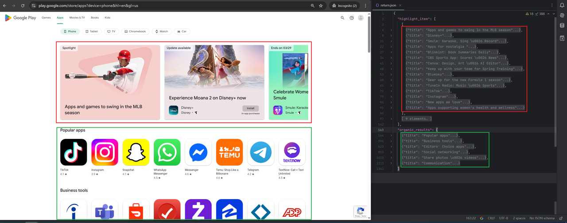Click the No JSON schema status item
The height and width of the screenshot is (223, 567).
point(542,218)
